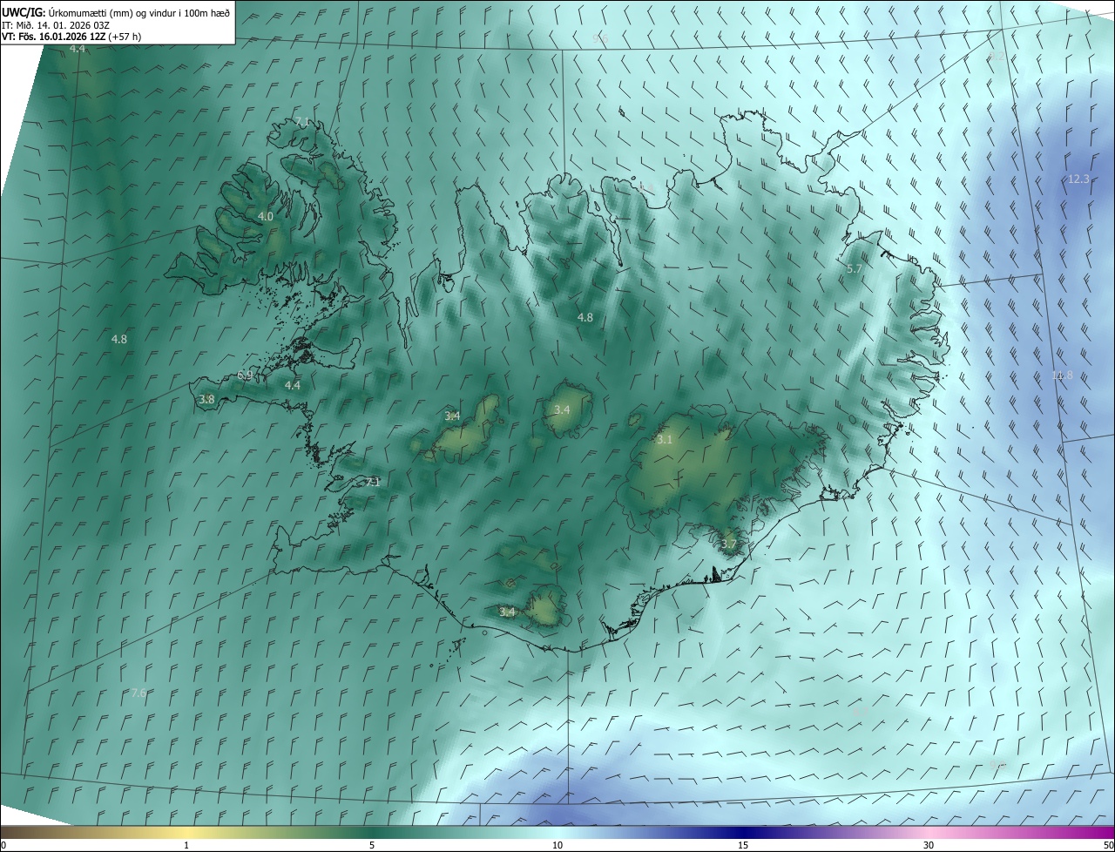Click the 4.4 value below the header box
Viewport: 1115px width, 852px height.
(x=78, y=49)
